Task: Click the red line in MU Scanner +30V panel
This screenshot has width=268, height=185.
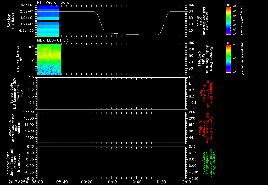Action: (x=51, y=101)
